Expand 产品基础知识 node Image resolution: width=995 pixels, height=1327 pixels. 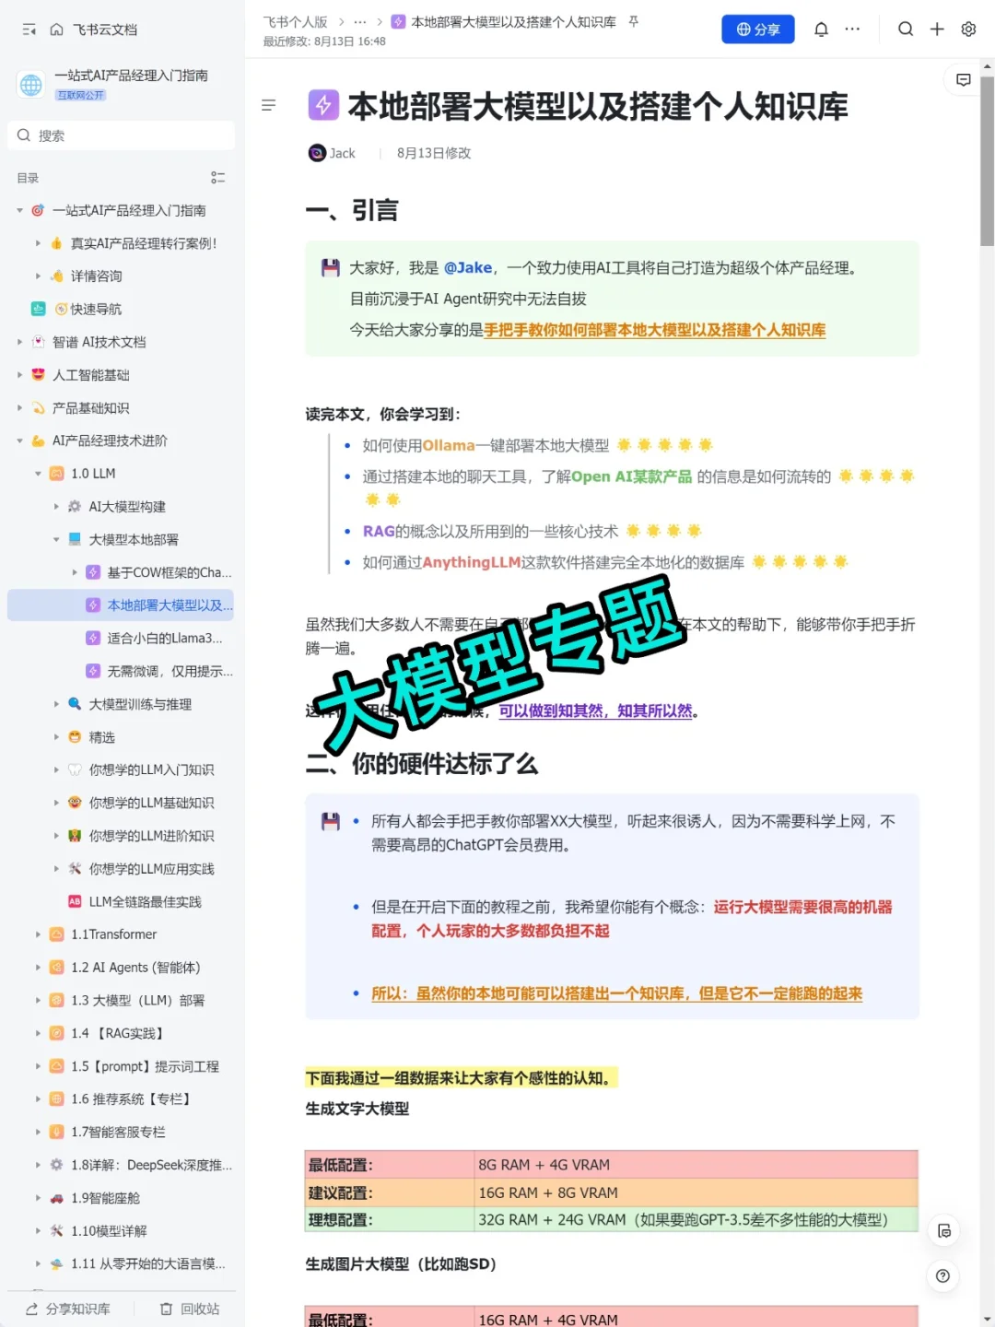click(19, 408)
